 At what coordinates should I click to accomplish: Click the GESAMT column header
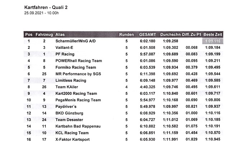[147, 35]
